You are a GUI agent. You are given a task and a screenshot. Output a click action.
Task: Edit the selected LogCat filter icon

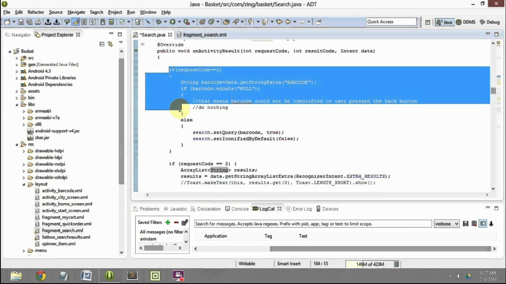(x=185, y=222)
